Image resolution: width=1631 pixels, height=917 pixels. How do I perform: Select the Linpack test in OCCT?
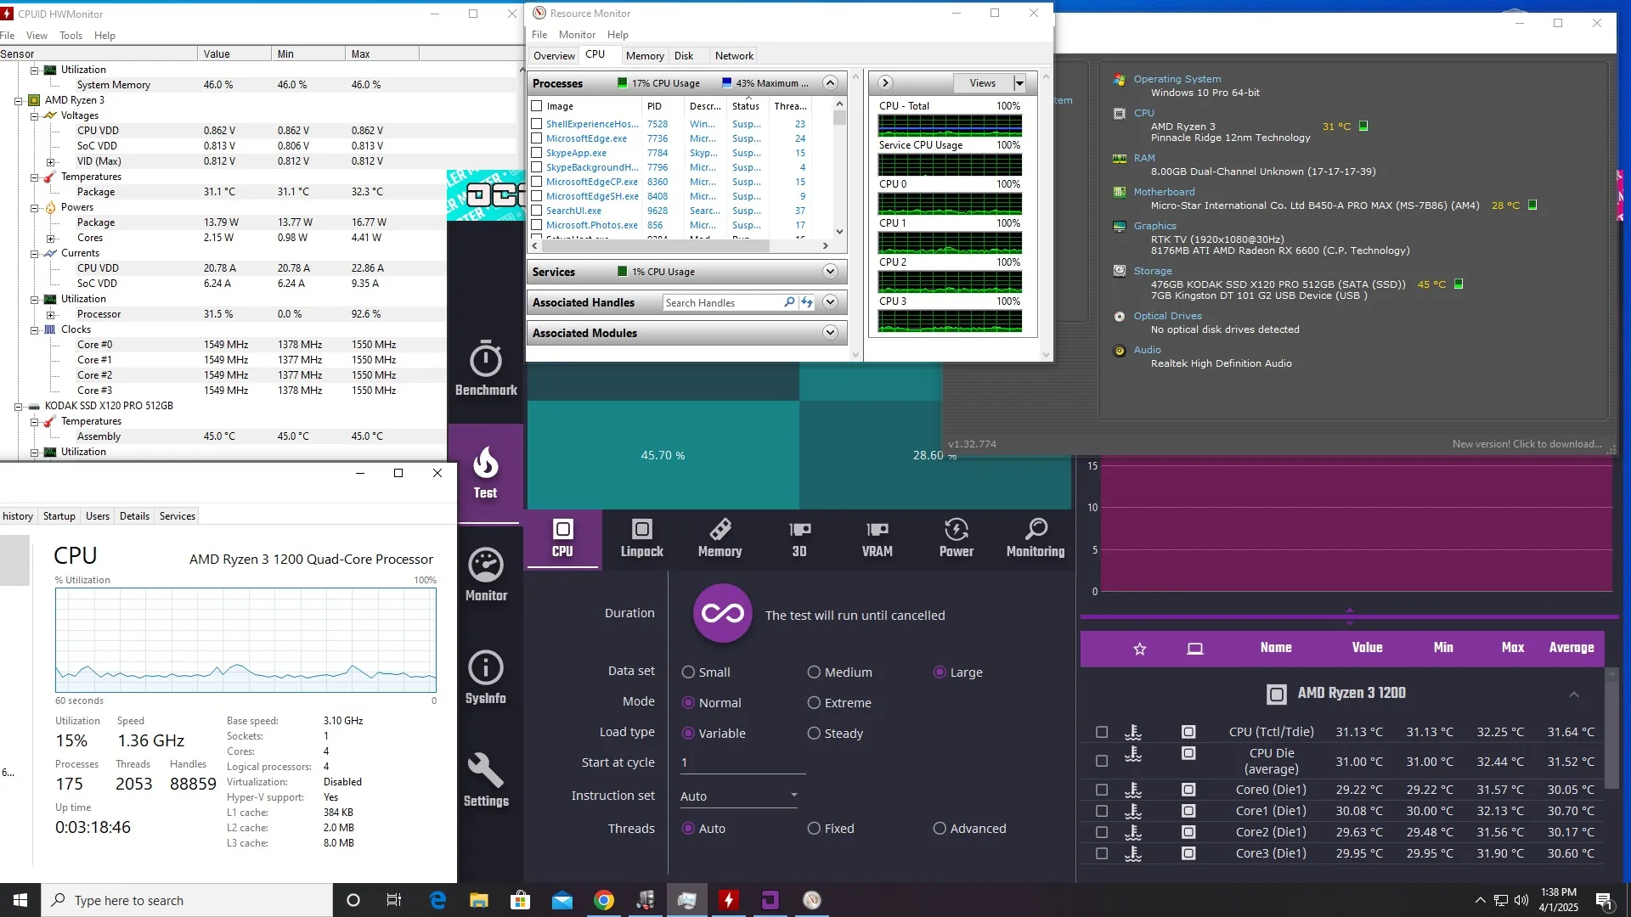click(642, 538)
